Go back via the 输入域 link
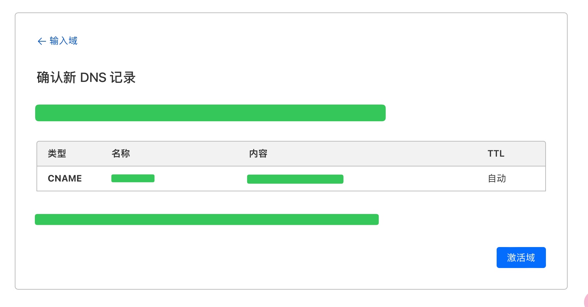 coord(63,41)
